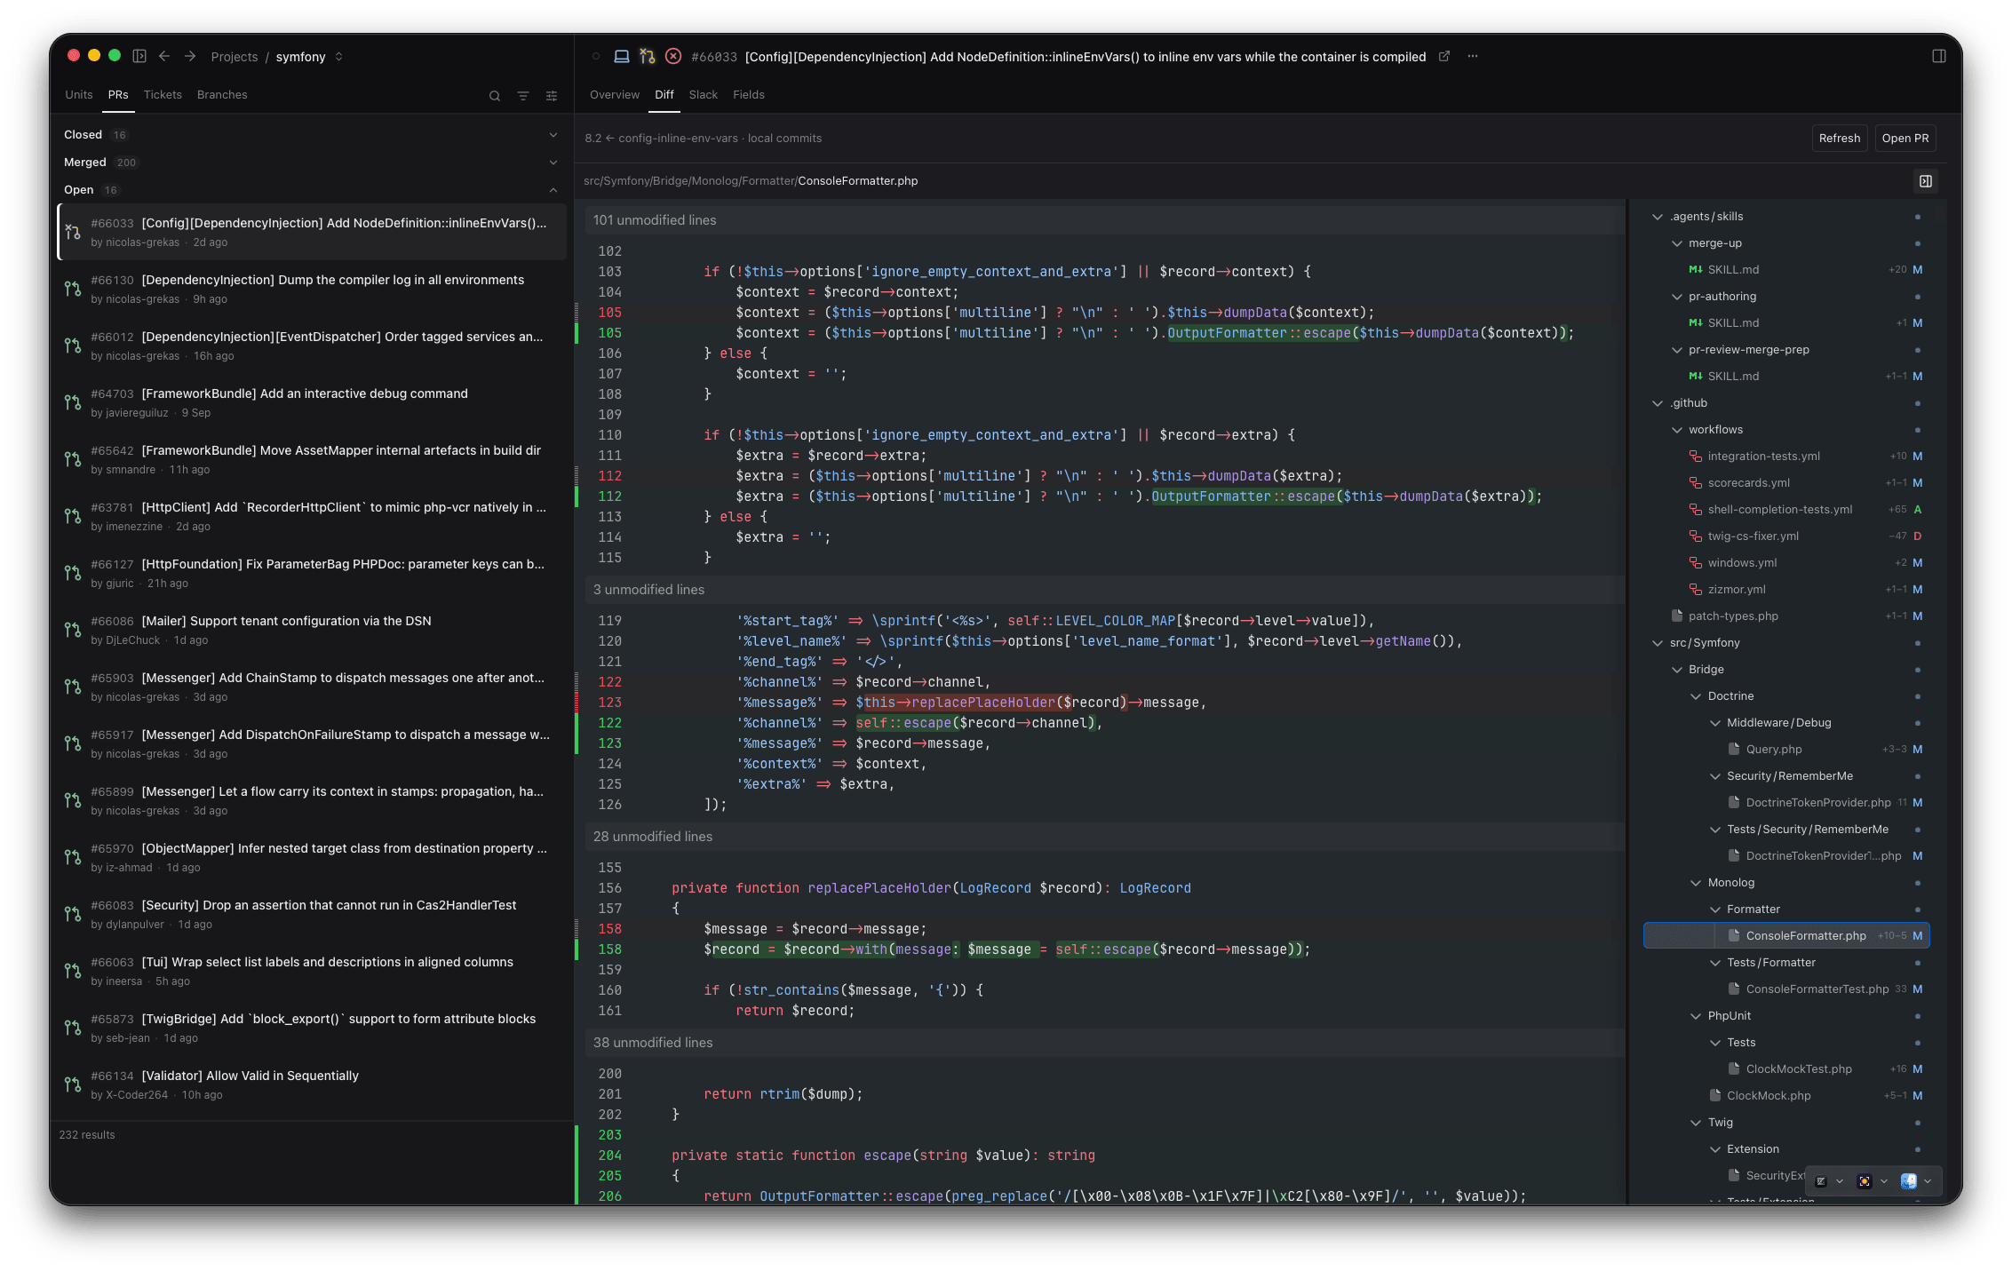Toggle the status circle left of laptop icon

coord(596,56)
